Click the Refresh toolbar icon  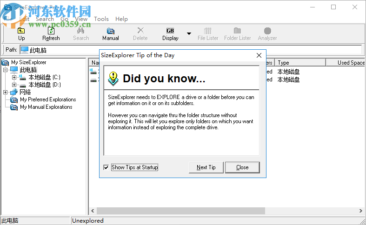(51, 31)
